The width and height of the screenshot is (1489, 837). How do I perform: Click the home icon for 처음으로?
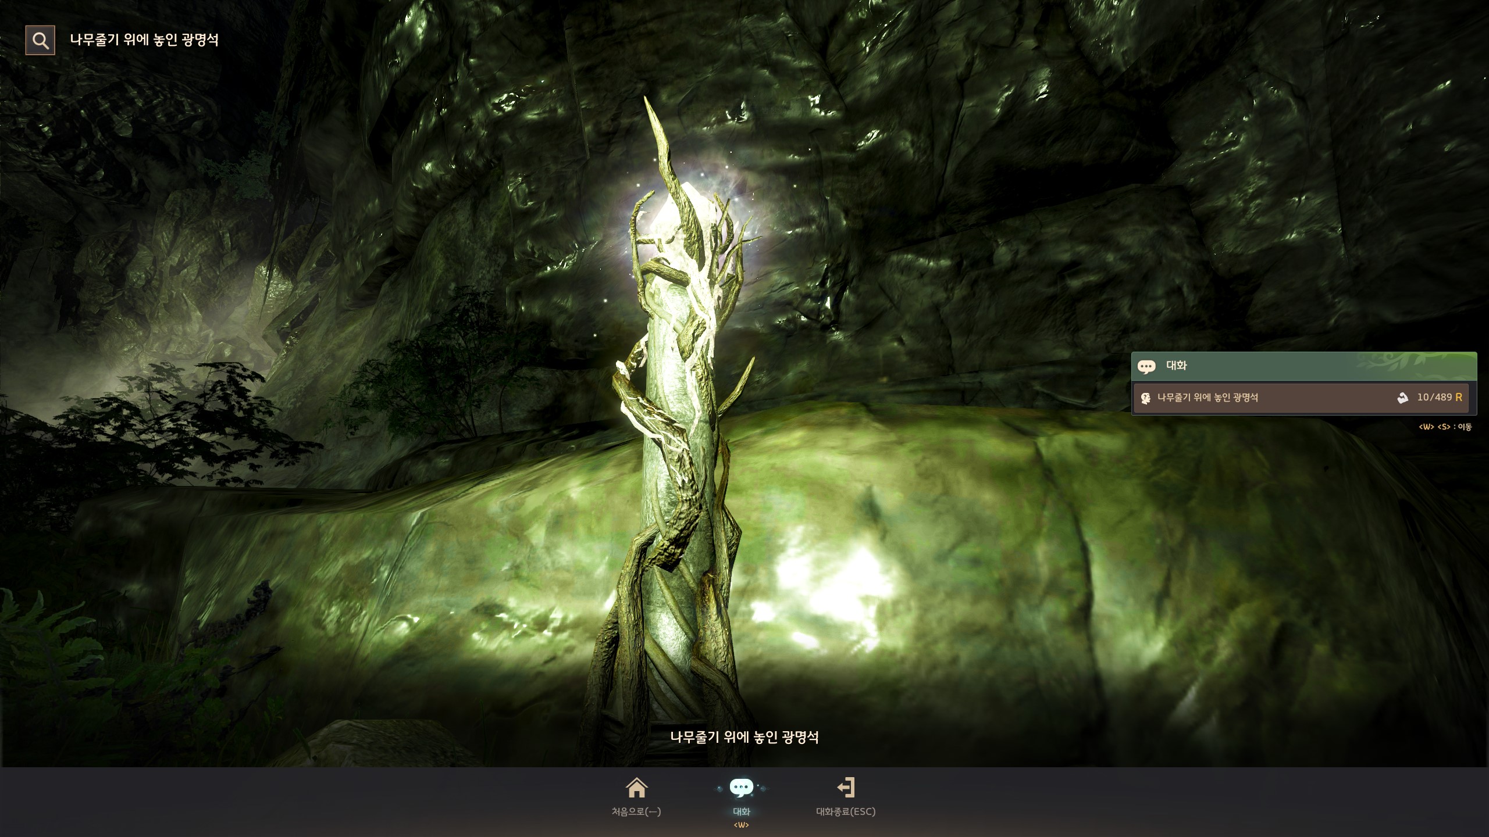(636, 788)
